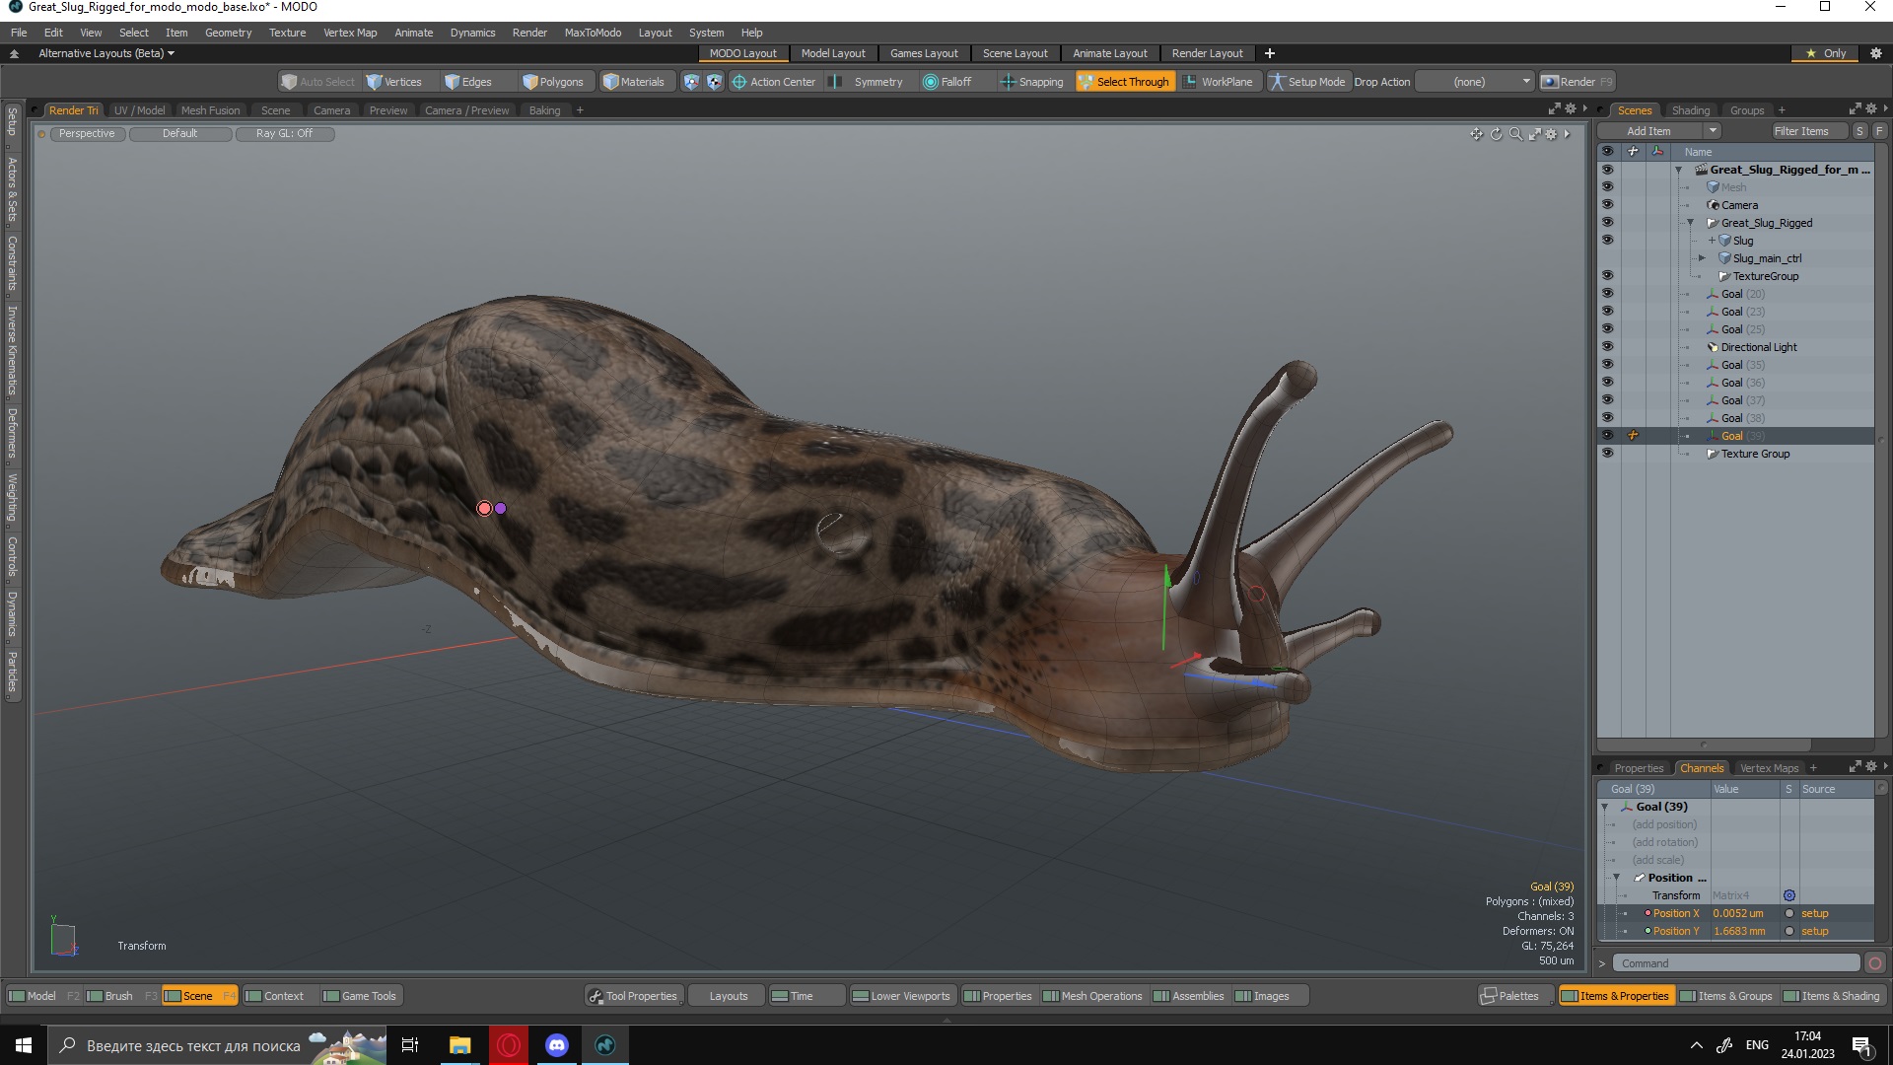Open the MaxToModo menu
Viewport: 1893px width, 1065px height.
point(593,33)
